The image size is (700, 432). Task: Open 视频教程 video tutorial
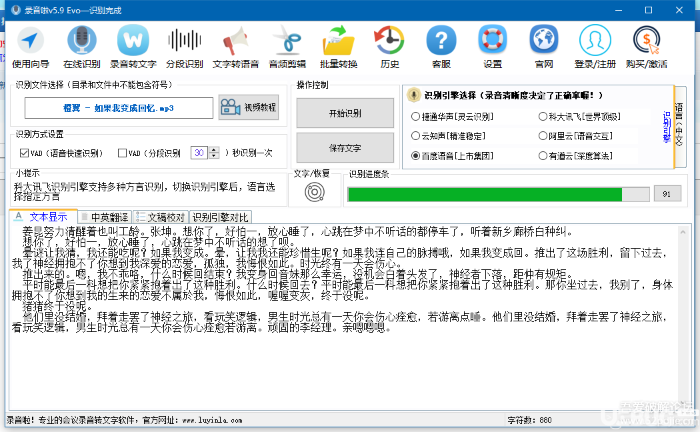[249, 107]
